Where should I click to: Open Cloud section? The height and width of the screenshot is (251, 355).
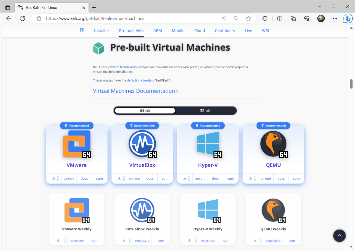tap(200, 30)
